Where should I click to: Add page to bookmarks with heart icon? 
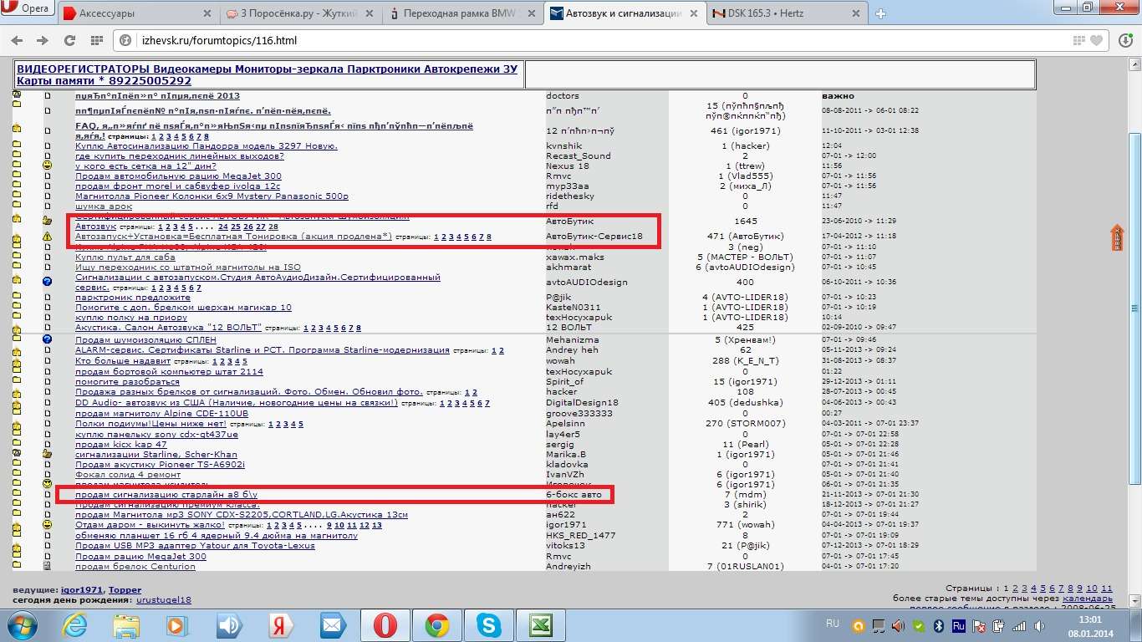[1098, 40]
